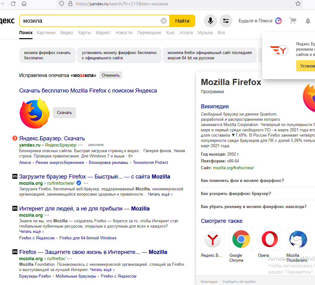Open Блокировка рекламы sitelink
Image resolution: width=315 pixels, height=285 pixels.
tap(109, 162)
